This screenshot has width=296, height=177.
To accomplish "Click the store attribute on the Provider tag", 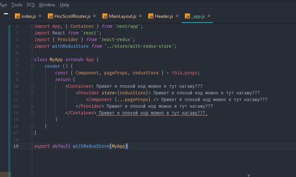I will click(x=108, y=93).
